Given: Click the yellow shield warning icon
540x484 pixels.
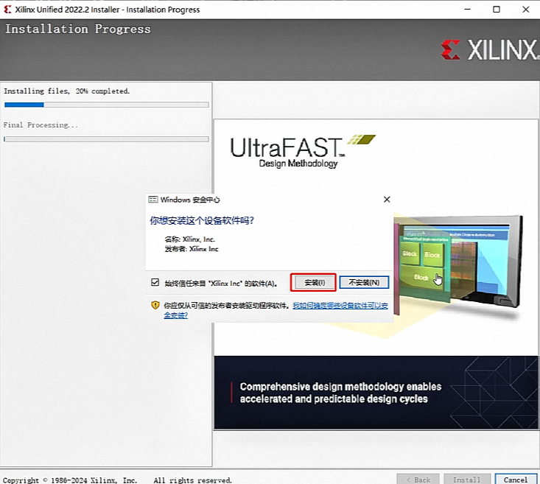Looking at the screenshot, I should tap(155, 305).
